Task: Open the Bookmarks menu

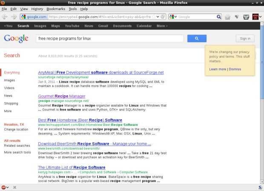Action: 56,9
